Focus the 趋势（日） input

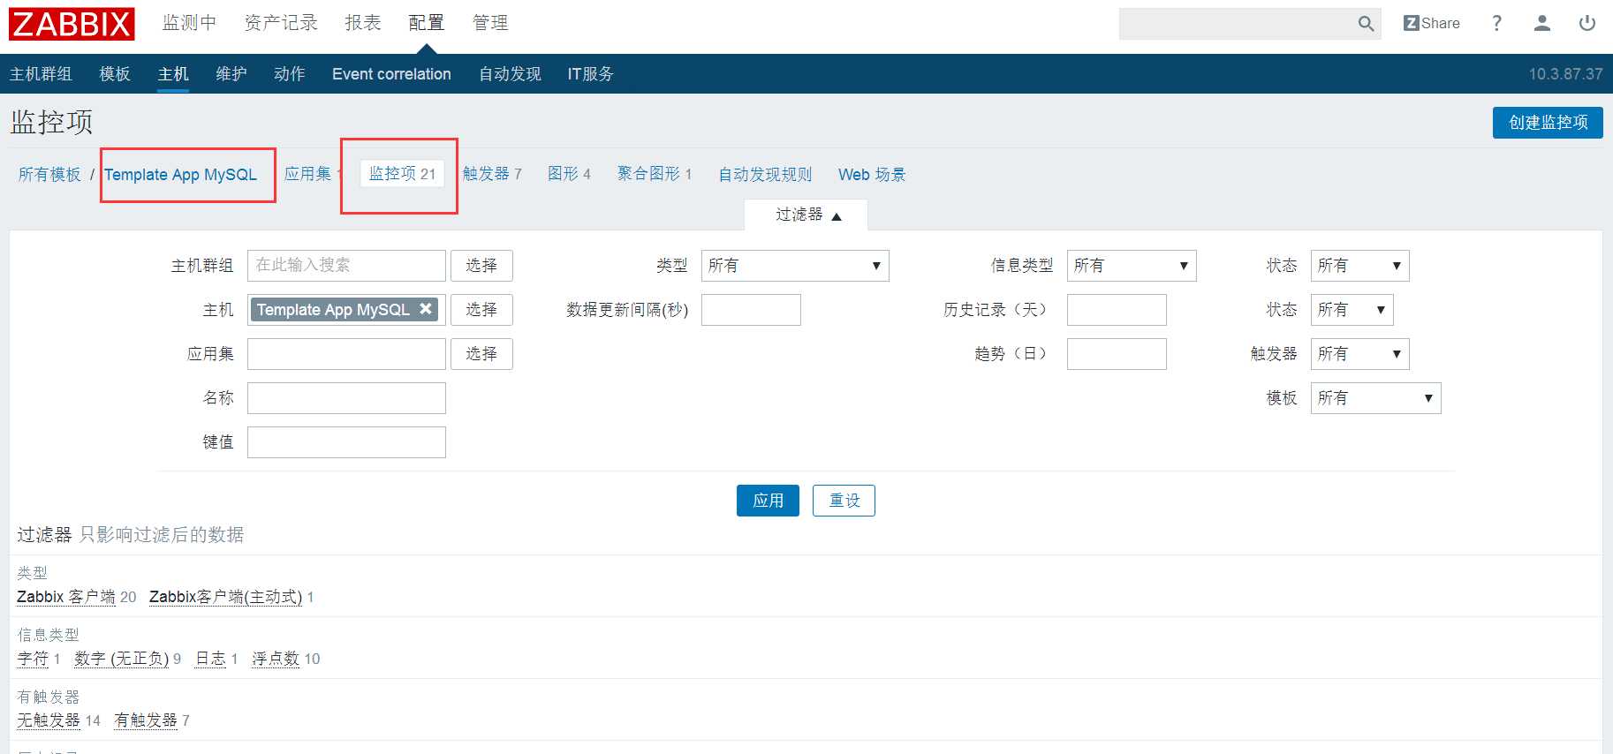pyautogui.click(x=1117, y=354)
